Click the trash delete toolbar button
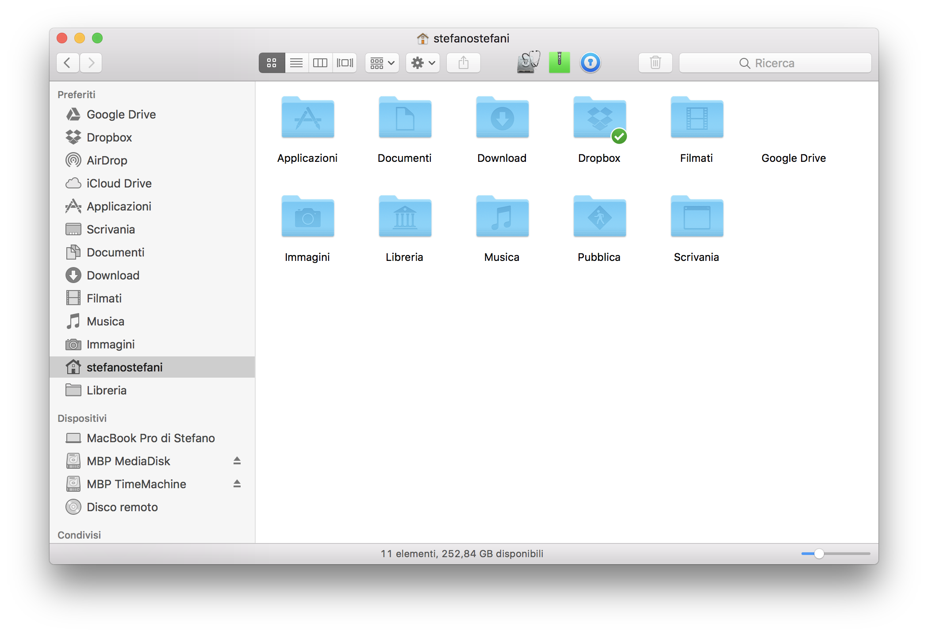Viewport: 928px width, 635px height. pyautogui.click(x=655, y=63)
